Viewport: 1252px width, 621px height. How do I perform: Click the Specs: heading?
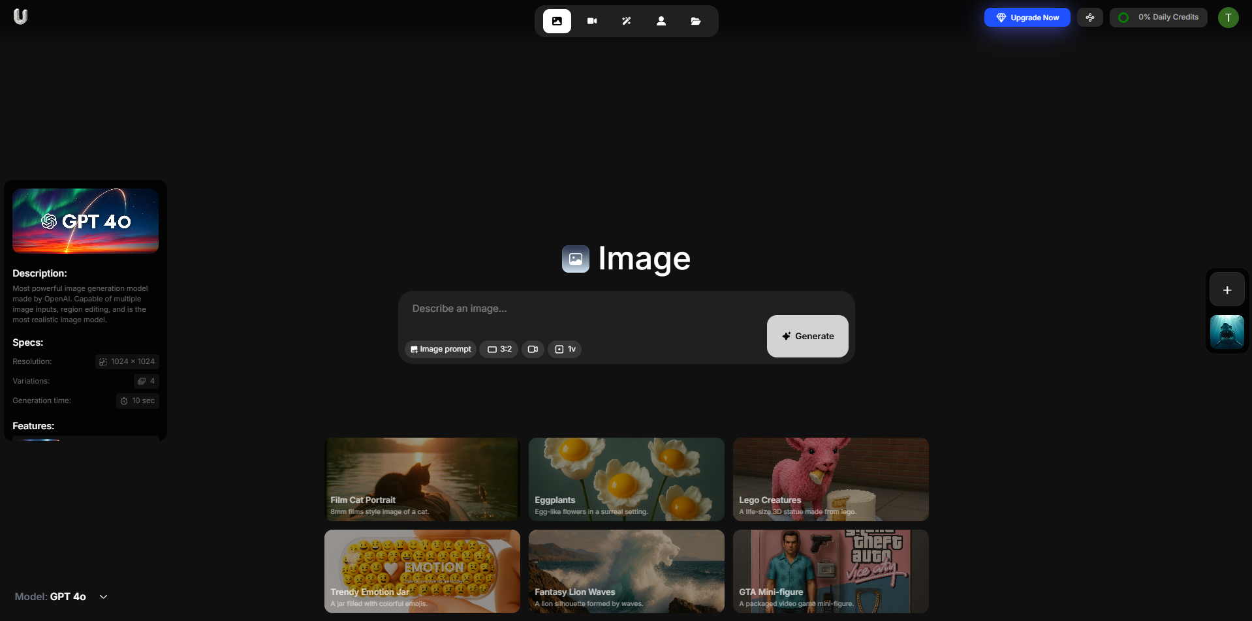point(28,342)
